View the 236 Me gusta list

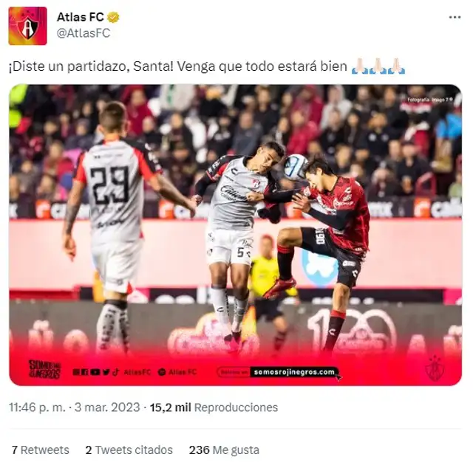(x=224, y=450)
